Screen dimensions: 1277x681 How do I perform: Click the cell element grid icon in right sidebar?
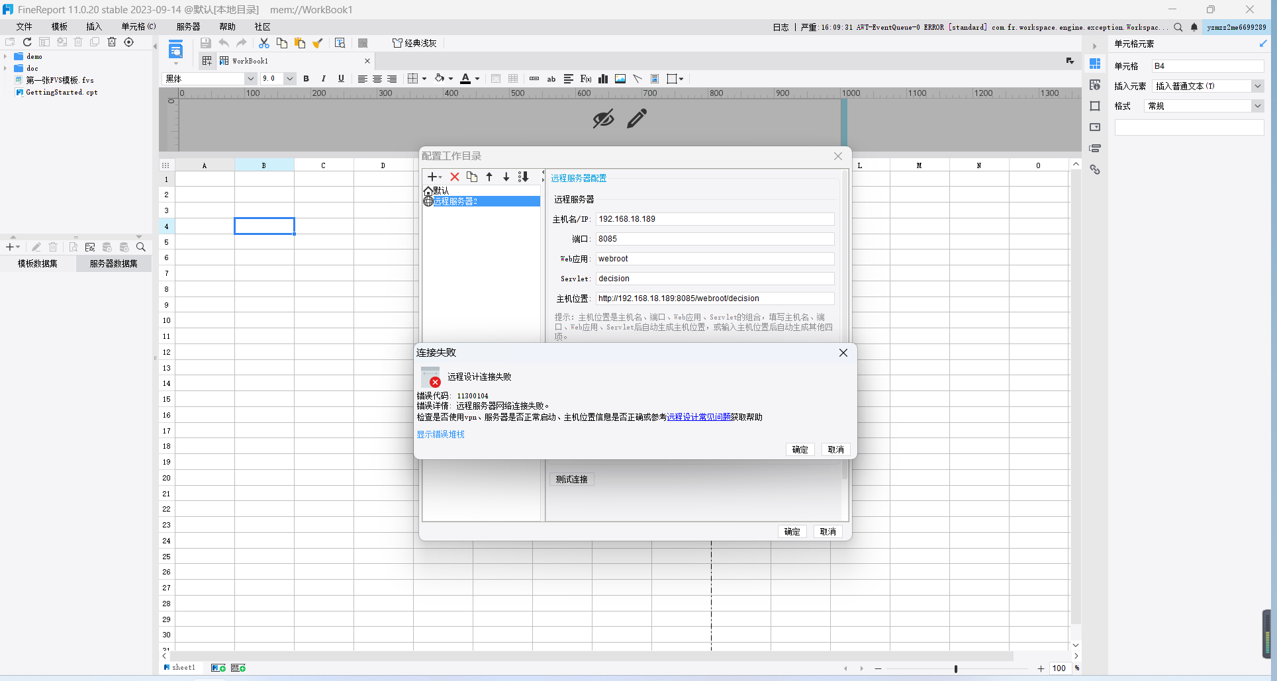point(1095,64)
